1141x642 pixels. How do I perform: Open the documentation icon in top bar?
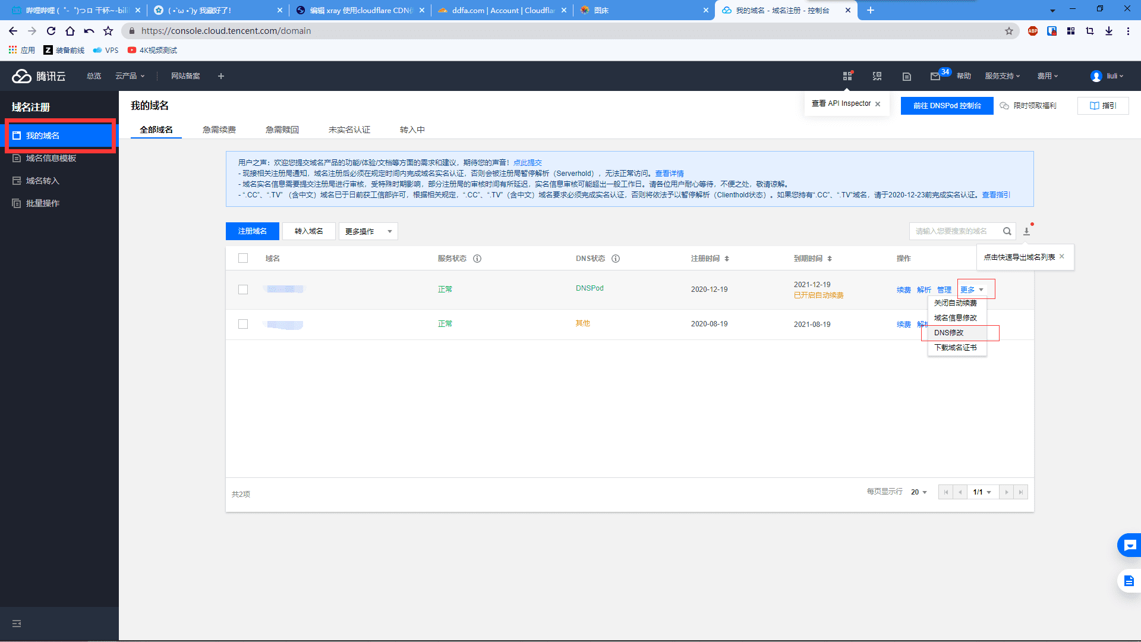pyautogui.click(x=906, y=75)
